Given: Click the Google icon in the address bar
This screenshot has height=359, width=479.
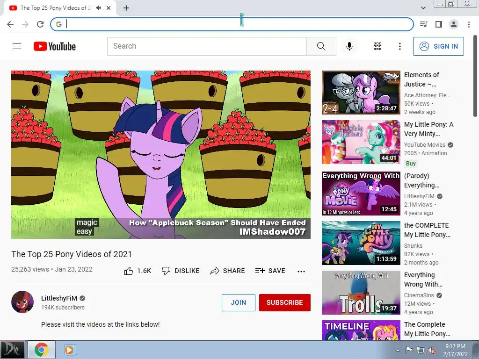Looking at the screenshot, I should pyautogui.click(x=59, y=24).
